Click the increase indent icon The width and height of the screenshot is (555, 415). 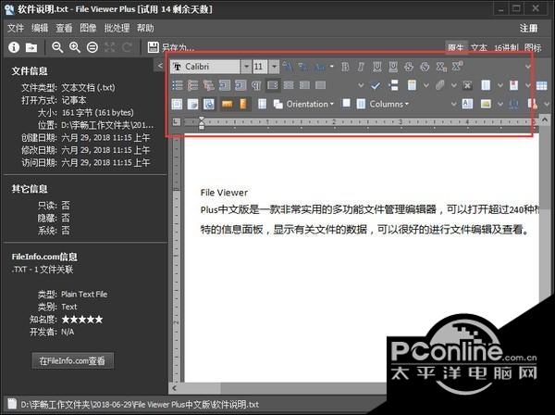240,85
